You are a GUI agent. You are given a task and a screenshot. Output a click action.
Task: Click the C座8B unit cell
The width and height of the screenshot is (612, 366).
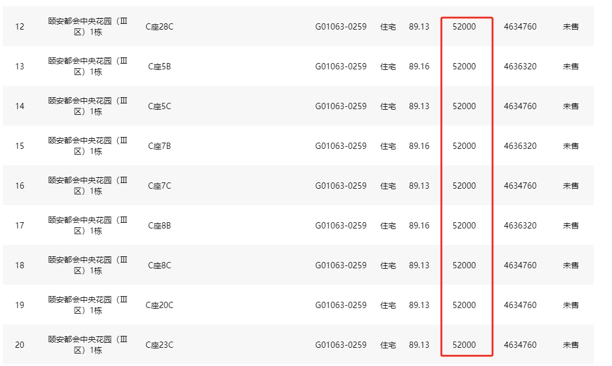pos(159,226)
